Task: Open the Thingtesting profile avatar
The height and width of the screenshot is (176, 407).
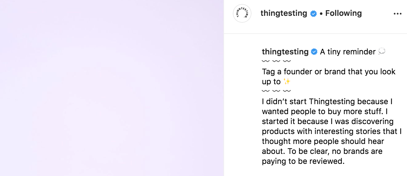Action: (x=242, y=14)
